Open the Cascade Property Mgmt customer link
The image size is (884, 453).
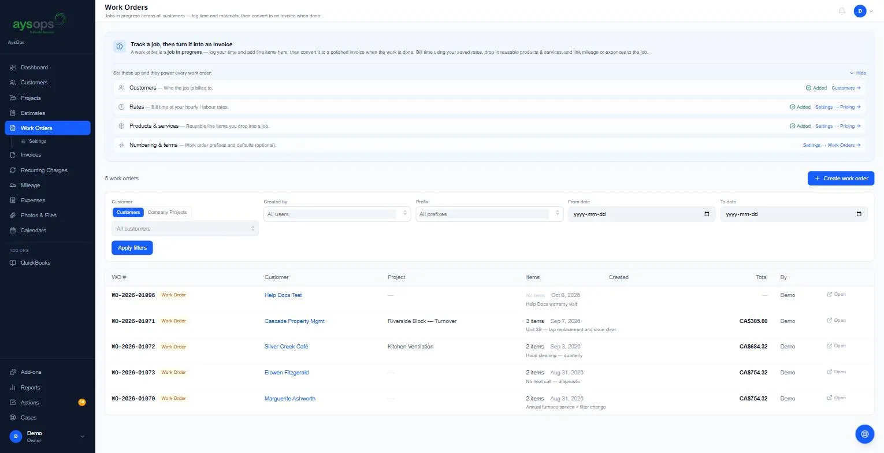pos(295,321)
